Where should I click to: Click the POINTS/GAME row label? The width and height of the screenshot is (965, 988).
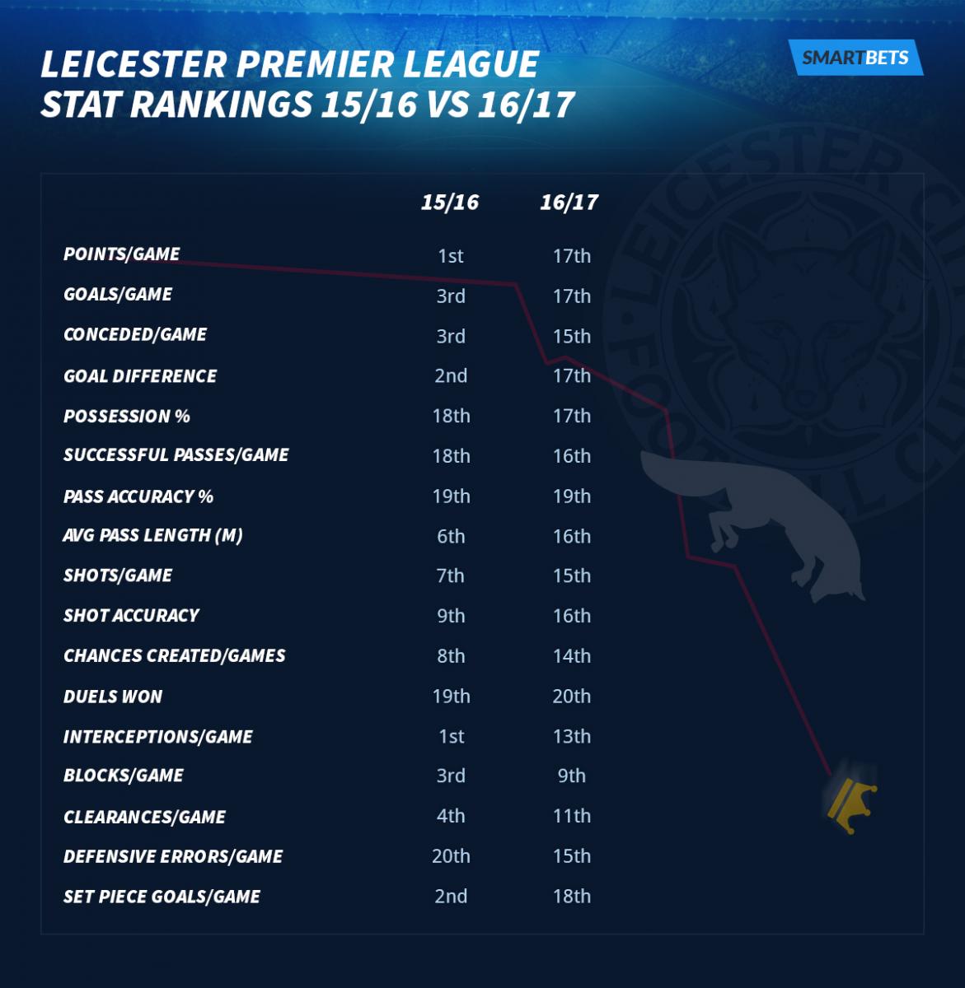pyautogui.click(x=122, y=254)
